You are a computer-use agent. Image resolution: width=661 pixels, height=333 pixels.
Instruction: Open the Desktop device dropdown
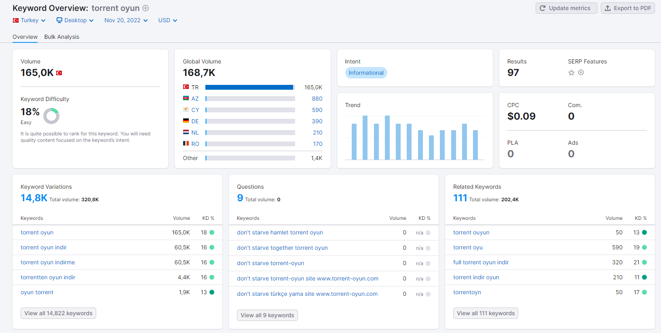(75, 20)
